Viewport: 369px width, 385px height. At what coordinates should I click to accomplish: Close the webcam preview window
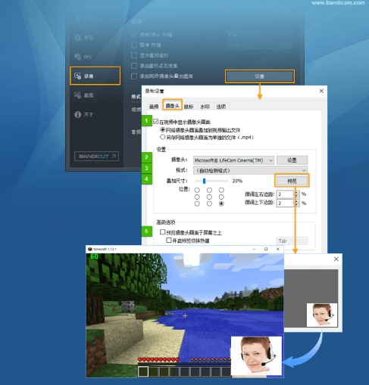pyautogui.click(x=336, y=259)
